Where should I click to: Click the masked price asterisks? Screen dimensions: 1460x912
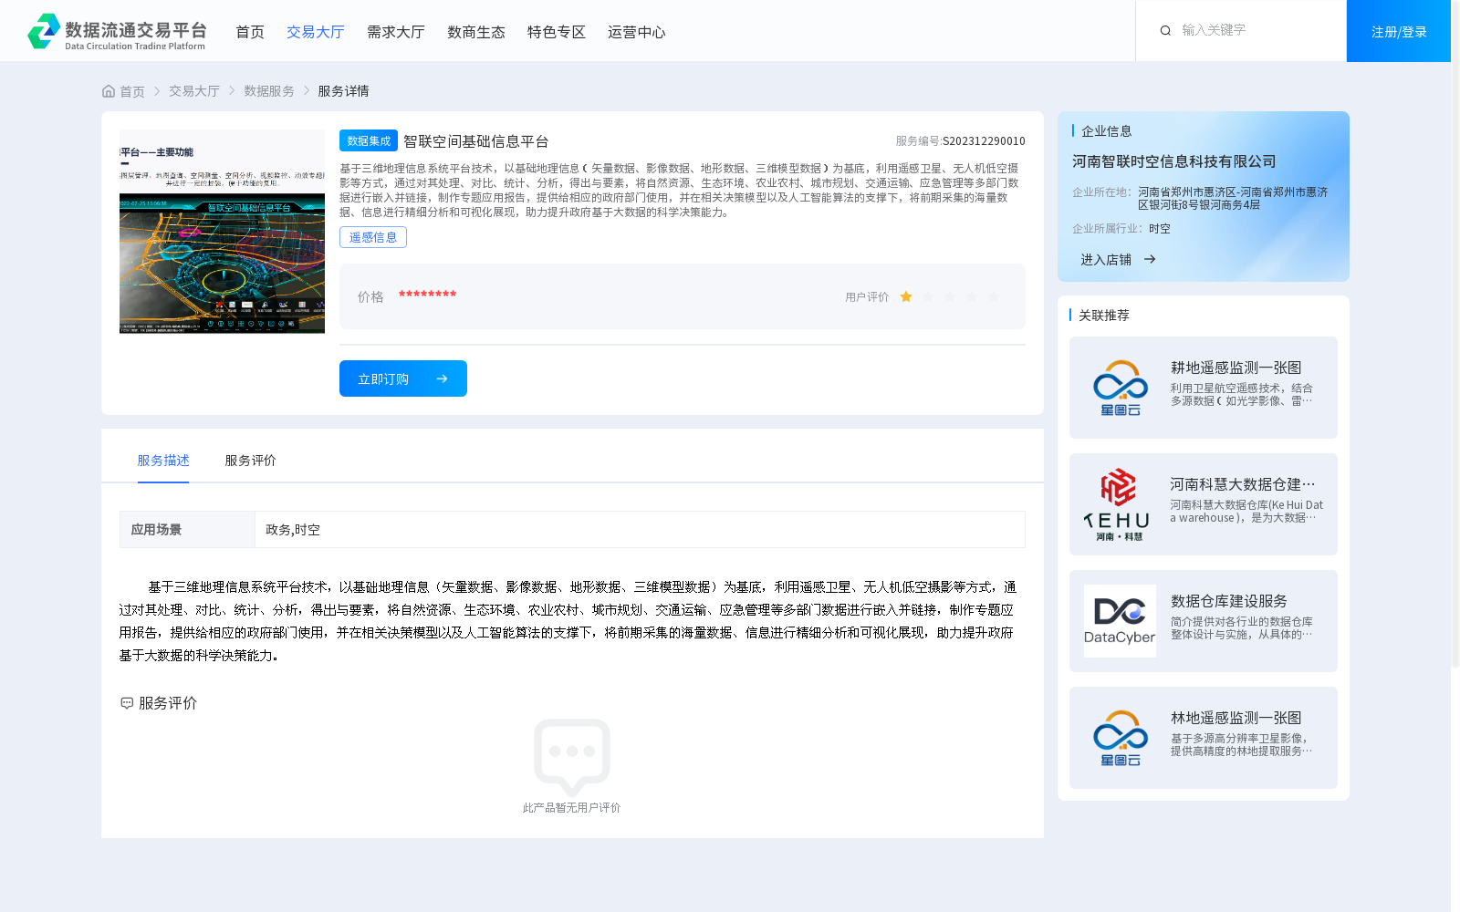[427, 295]
